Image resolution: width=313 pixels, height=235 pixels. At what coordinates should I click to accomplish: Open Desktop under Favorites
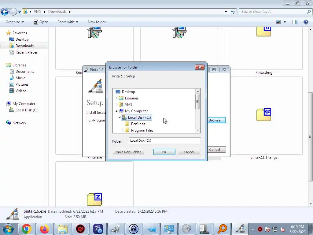click(22, 39)
